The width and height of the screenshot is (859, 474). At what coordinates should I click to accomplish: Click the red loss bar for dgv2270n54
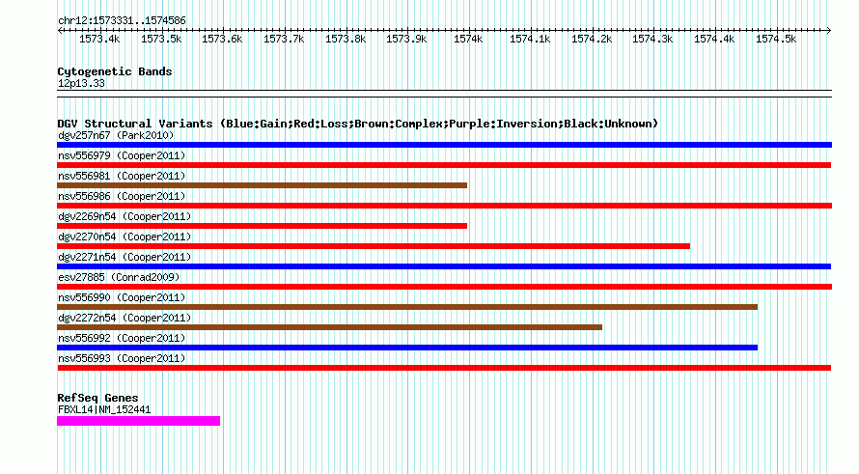[x=374, y=246]
